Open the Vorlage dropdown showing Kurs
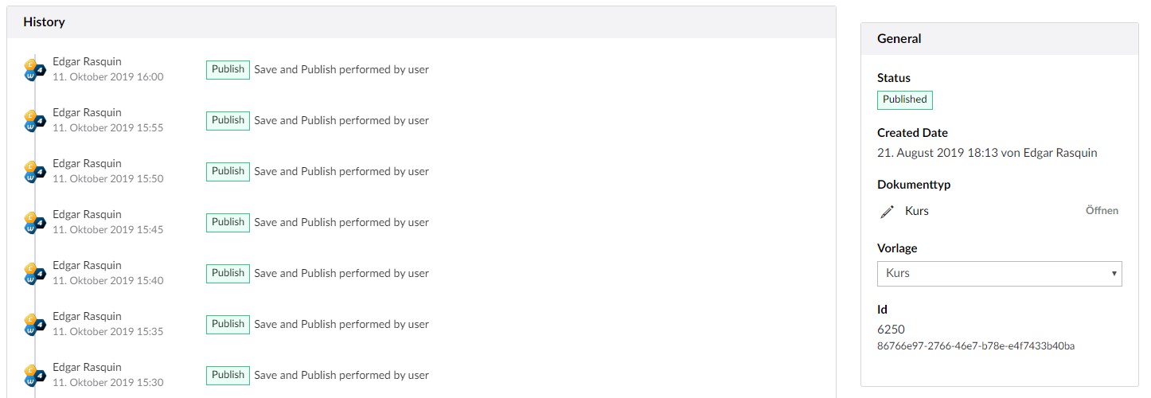 click(999, 273)
